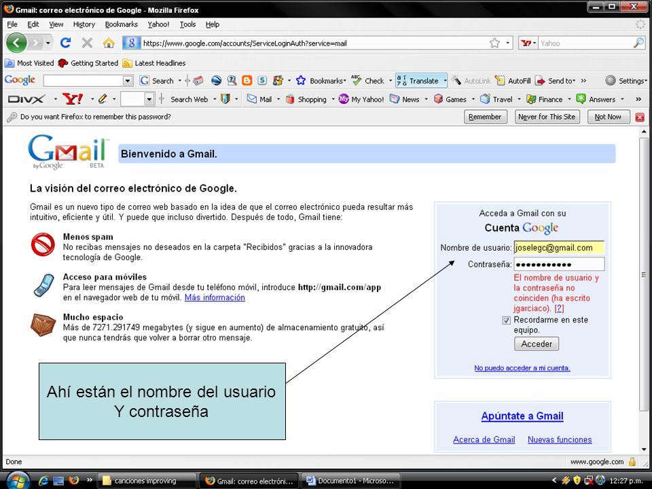The width and height of the screenshot is (652, 489).
Task: Open the File menu
Action: 12,24
